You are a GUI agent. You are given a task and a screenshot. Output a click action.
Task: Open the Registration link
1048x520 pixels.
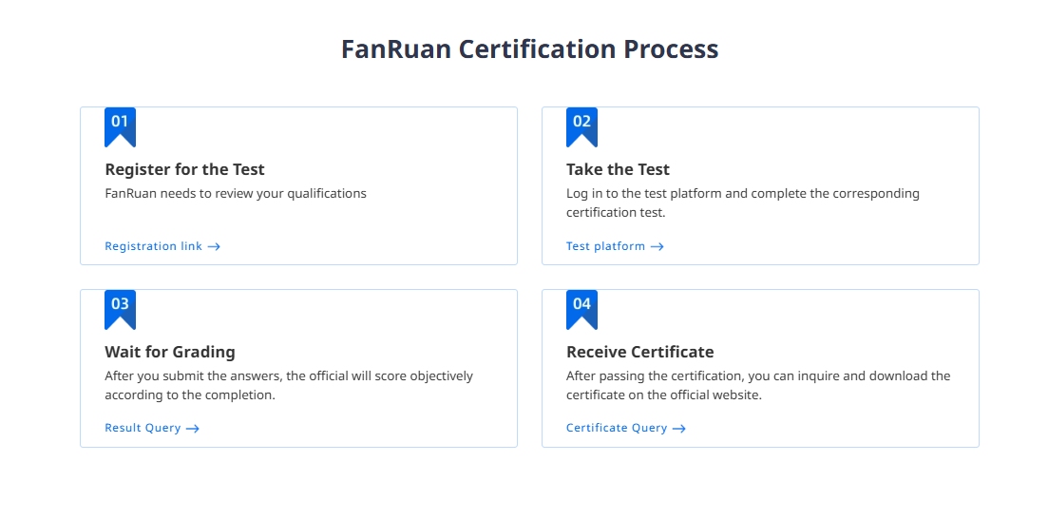[x=153, y=246]
